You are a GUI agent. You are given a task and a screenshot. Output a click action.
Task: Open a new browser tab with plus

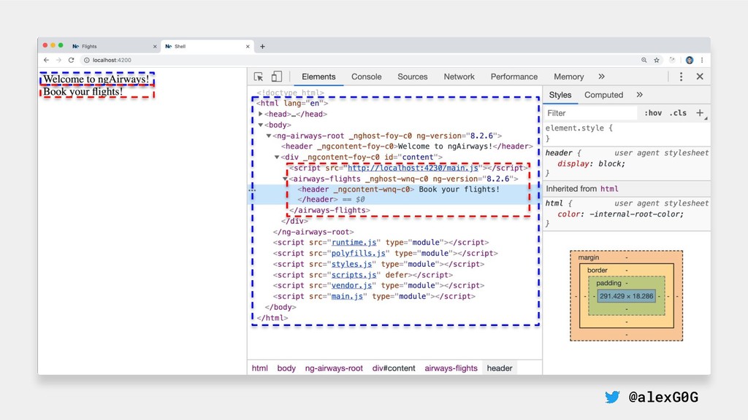point(262,46)
